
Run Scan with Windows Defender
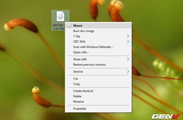(x=93, y=47)
